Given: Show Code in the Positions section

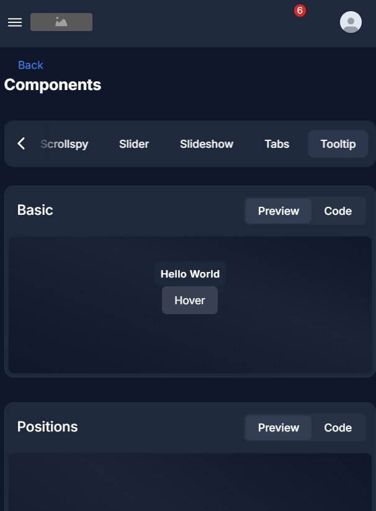Looking at the screenshot, I should point(338,428).
